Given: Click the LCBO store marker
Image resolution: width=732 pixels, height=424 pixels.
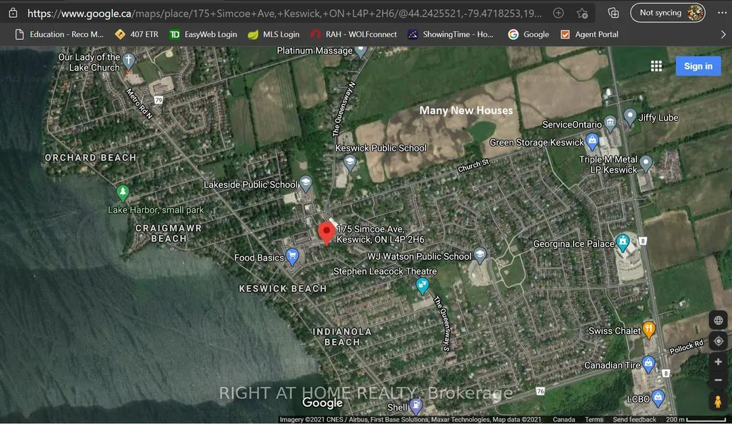Looking at the screenshot, I should (658, 398).
